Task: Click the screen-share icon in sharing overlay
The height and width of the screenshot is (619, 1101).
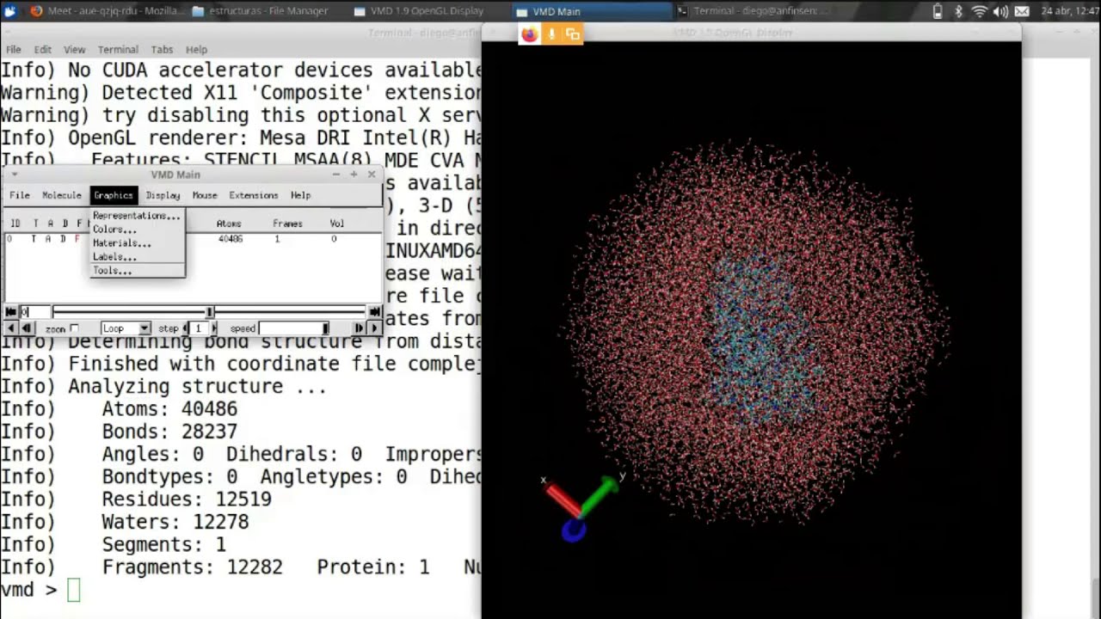Action: [573, 34]
